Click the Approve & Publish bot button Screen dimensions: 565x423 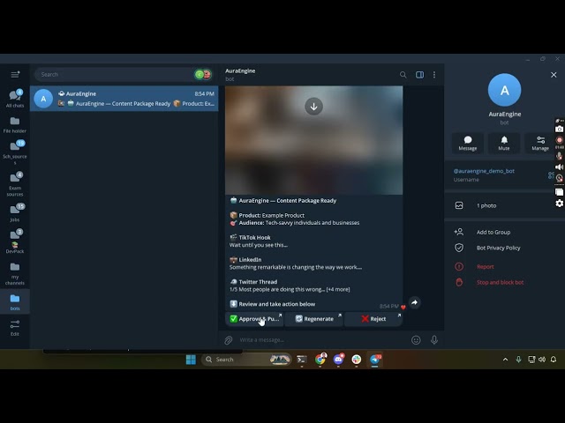(x=255, y=319)
